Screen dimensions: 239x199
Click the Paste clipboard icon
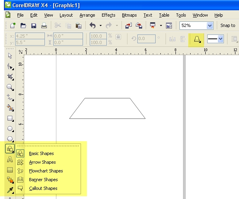point(79,26)
